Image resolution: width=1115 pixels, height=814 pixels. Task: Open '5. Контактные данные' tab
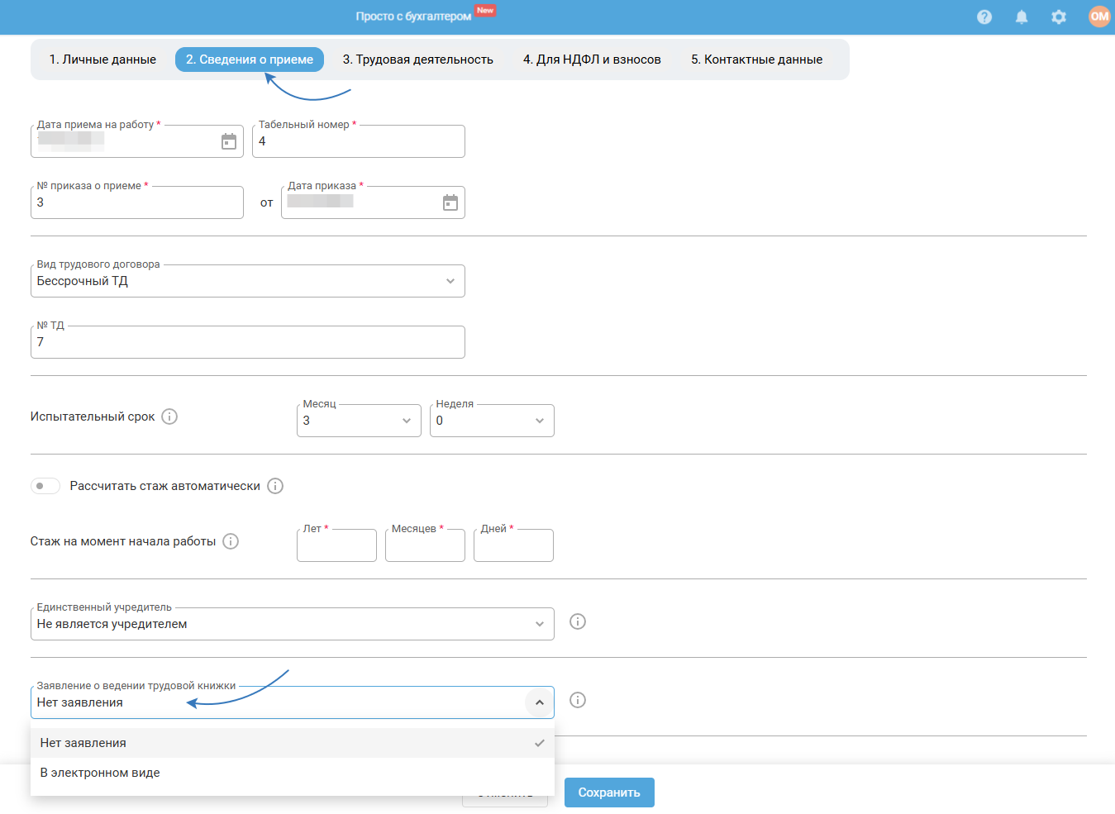757,60
